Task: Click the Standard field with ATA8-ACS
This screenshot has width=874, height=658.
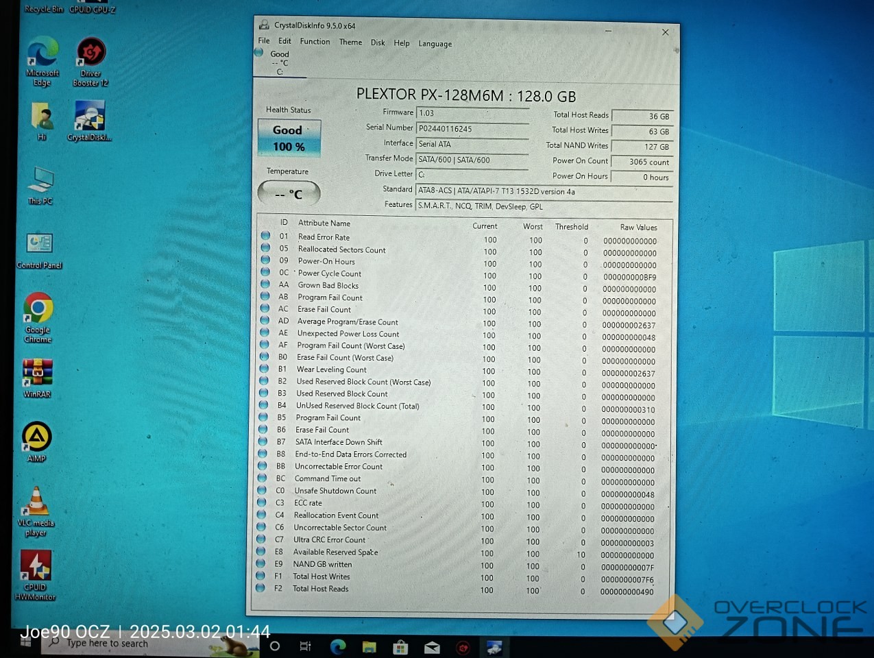Action: [544, 191]
